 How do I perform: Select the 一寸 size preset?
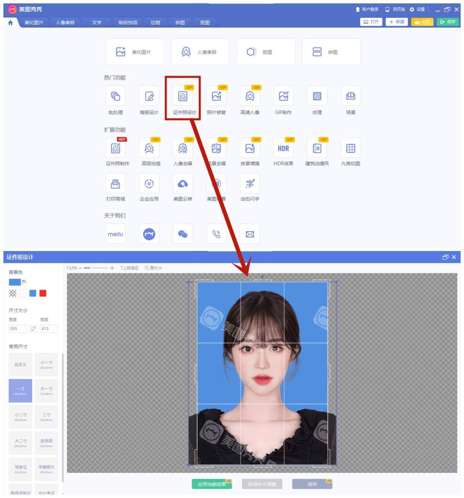click(x=21, y=391)
